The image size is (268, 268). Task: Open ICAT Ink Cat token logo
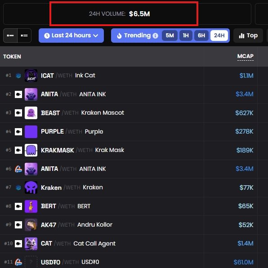click(31, 76)
